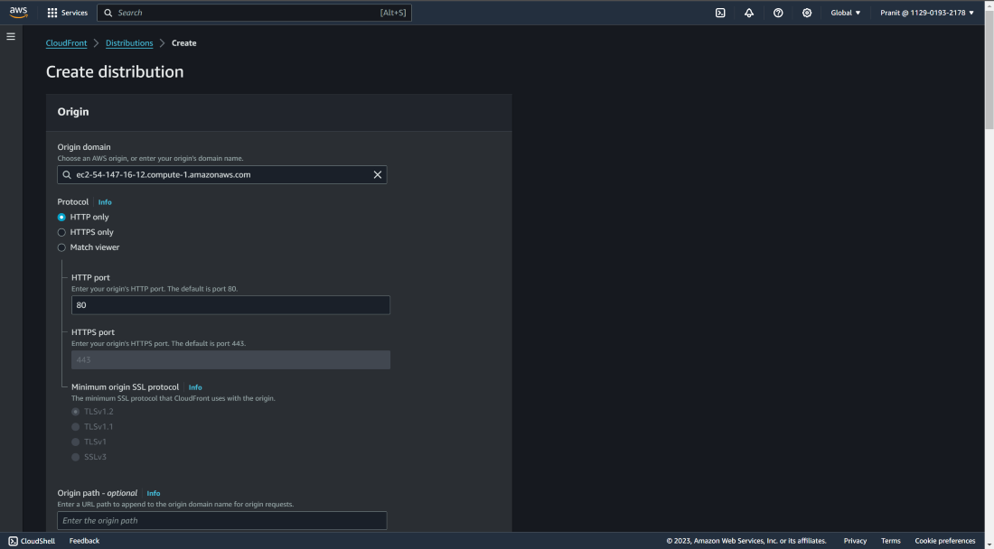
Task: Go to CloudFront breadcrumb link
Action: 67,43
